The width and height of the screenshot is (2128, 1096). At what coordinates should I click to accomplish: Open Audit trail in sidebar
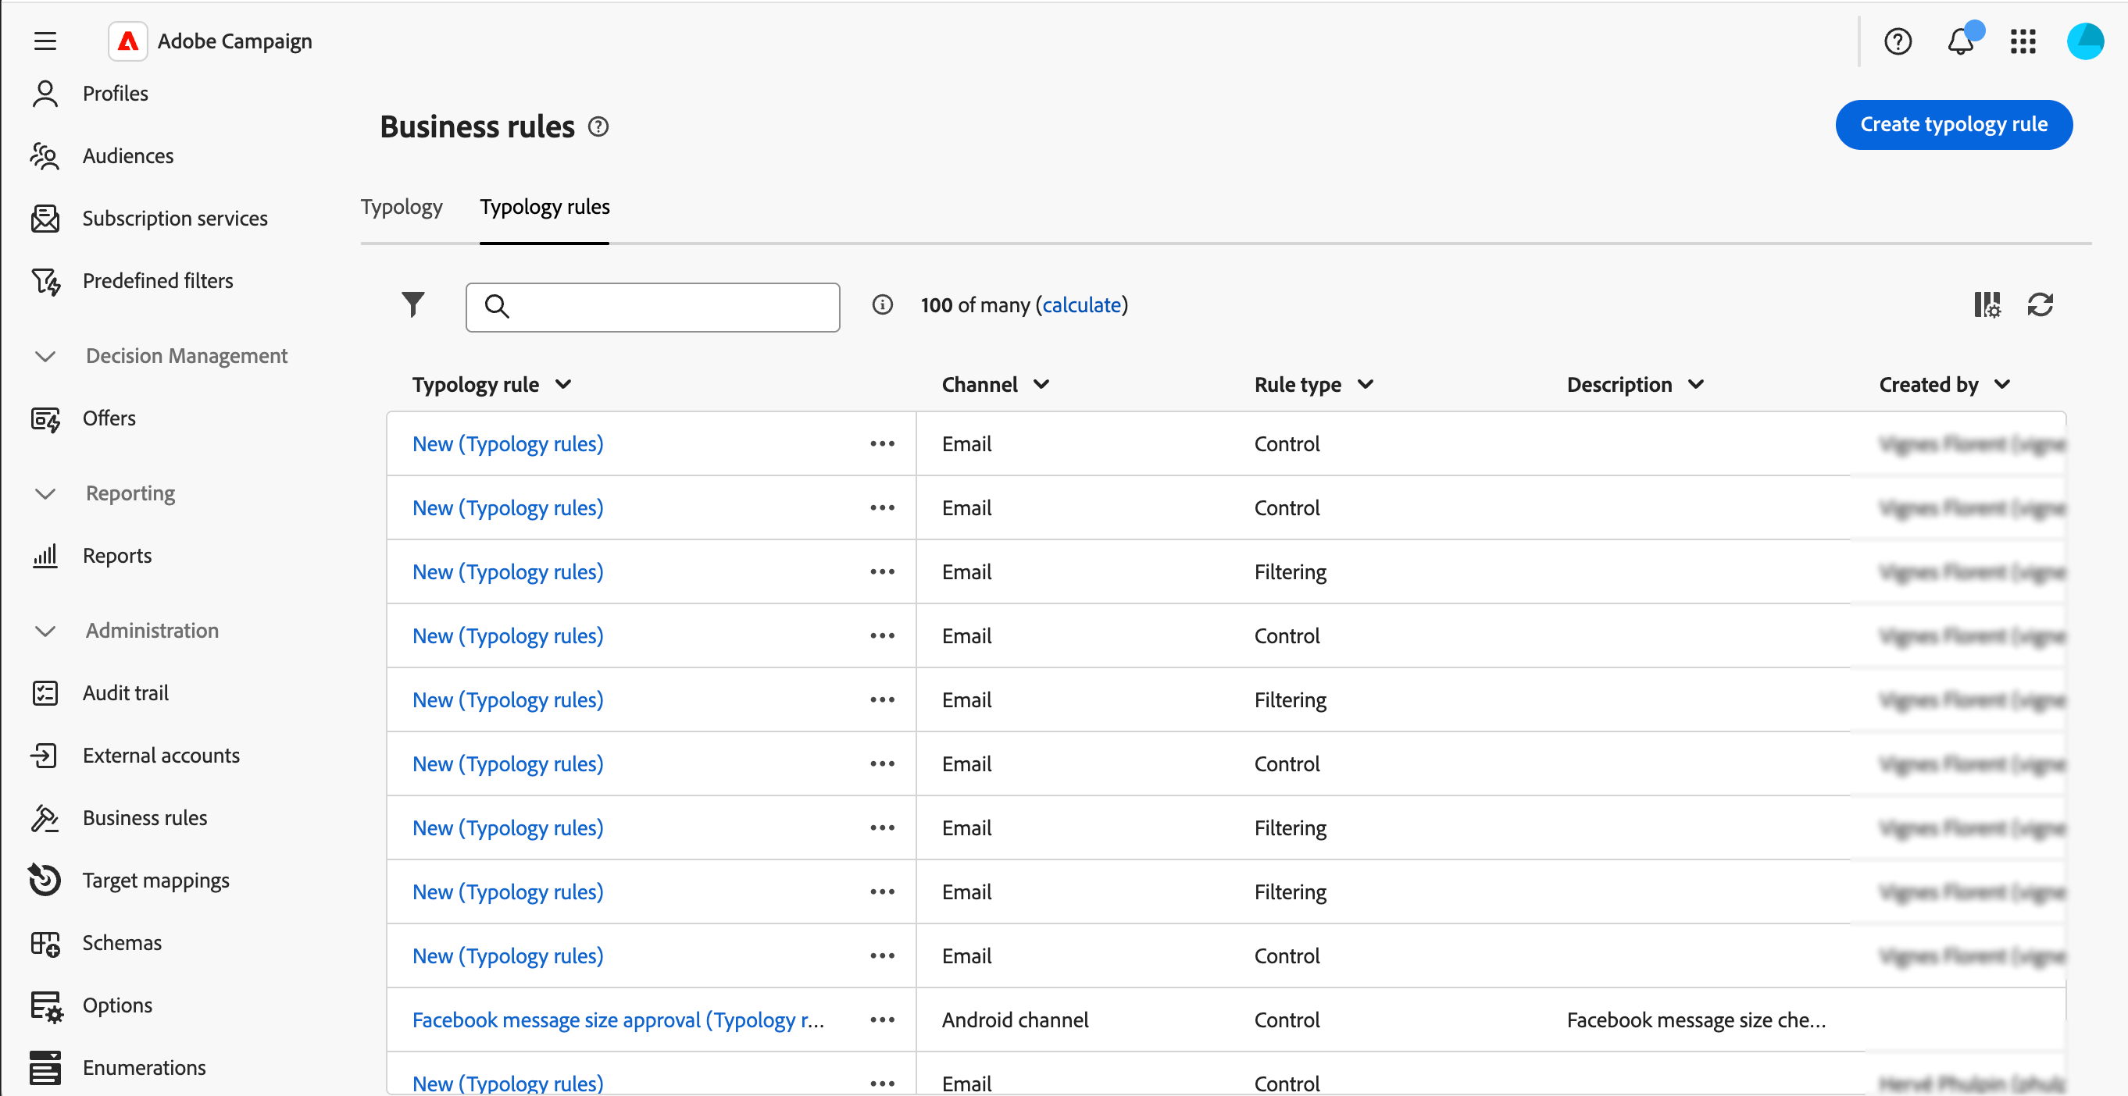[x=126, y=692]
